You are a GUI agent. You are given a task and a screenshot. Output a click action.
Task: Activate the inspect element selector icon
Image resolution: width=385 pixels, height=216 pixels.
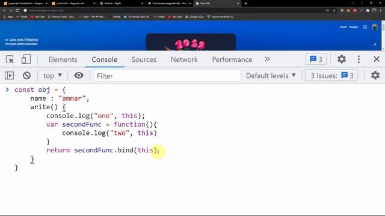click(10, 59)
